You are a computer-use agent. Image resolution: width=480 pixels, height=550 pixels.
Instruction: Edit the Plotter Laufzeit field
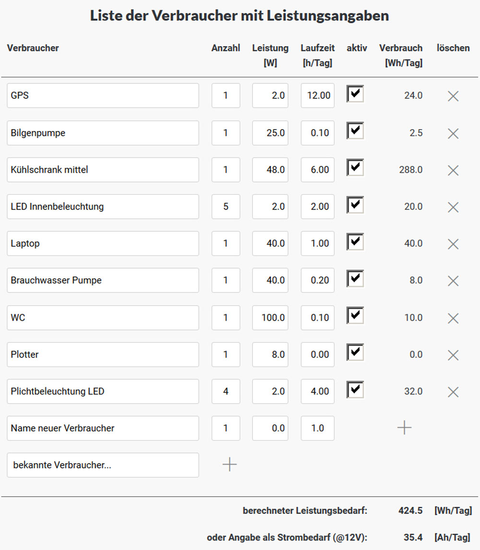[x=318, y=355]
